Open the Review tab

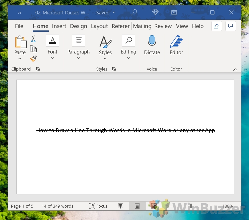(x=163, y=26)
